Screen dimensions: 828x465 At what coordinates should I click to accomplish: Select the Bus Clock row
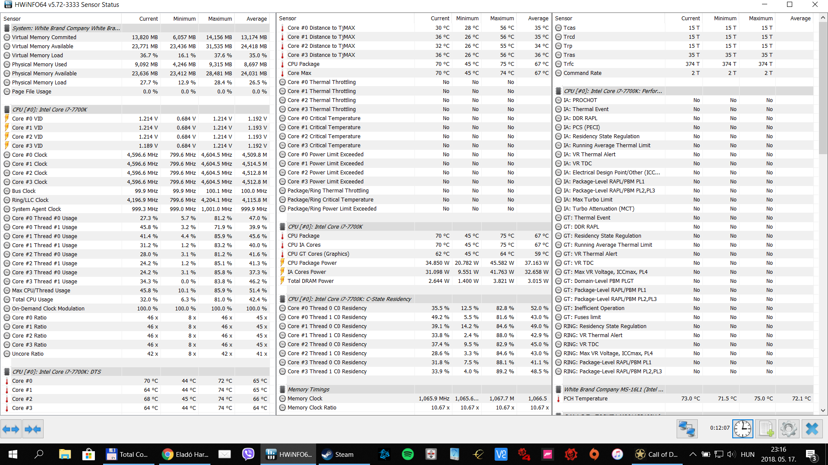click(135, 191)
